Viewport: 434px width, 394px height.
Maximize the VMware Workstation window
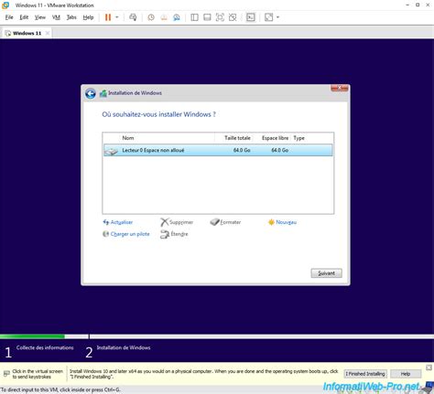tap(418, 5)
